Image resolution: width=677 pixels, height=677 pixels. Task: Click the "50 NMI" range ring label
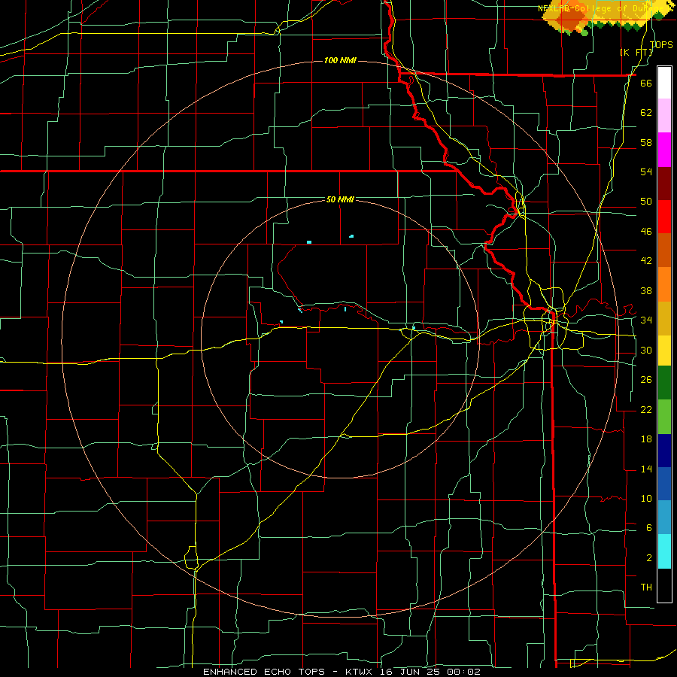(340, 199)
